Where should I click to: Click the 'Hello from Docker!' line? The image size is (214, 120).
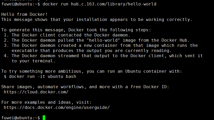[25, 14]
